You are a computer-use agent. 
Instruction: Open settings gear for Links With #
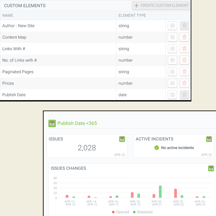pyautogui.click(x=172, y=48)
